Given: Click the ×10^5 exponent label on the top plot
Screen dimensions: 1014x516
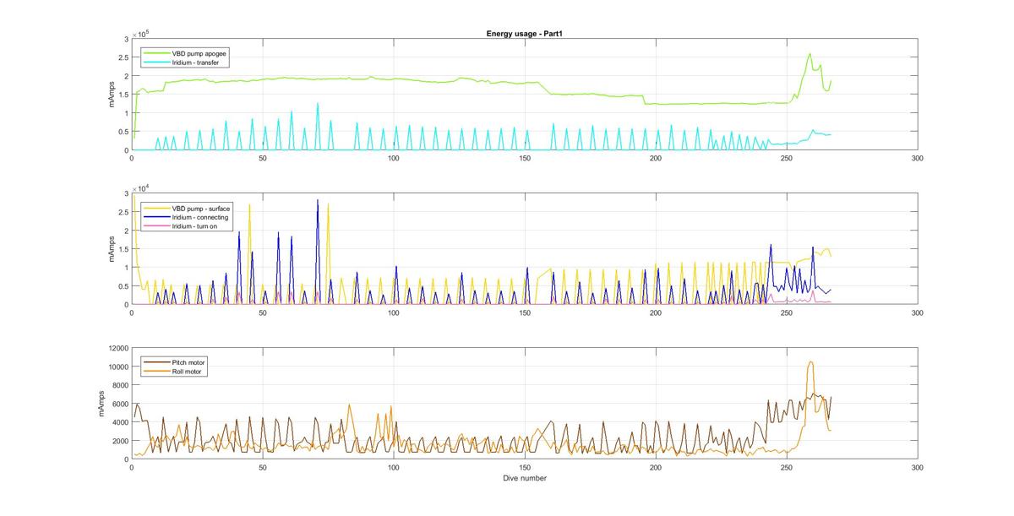Looking at the screenshot, I should pos(140,33).
